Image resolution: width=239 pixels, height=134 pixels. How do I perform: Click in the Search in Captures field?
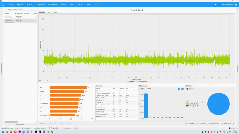click(22, 9)
